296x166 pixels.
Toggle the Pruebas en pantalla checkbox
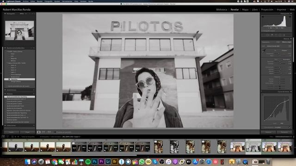55,132
